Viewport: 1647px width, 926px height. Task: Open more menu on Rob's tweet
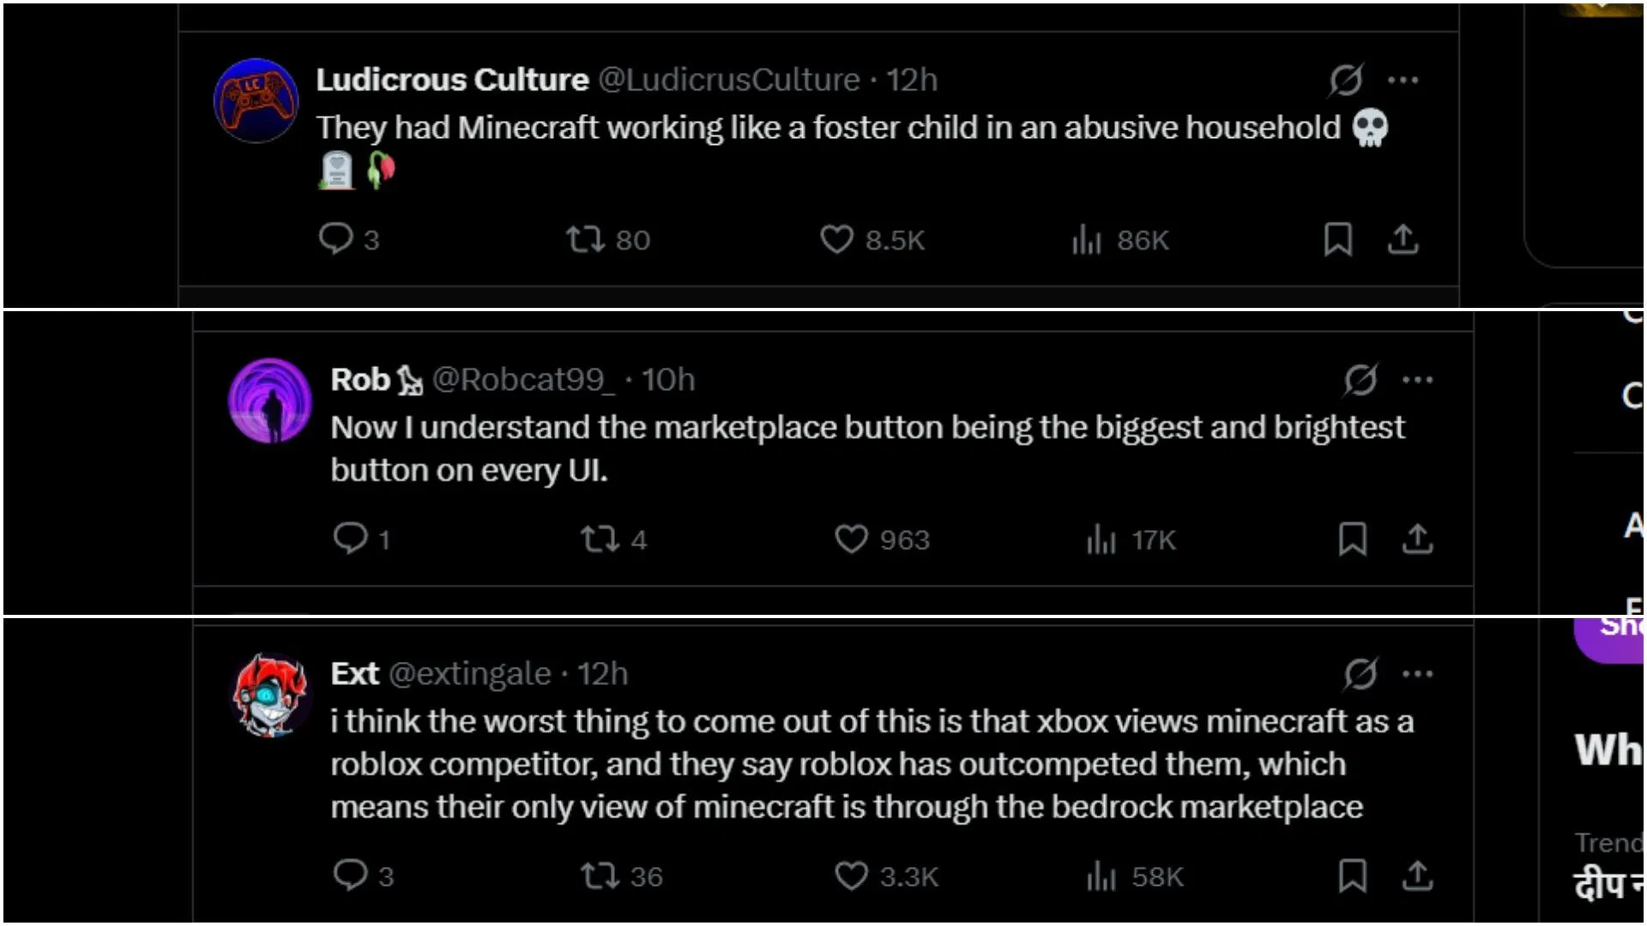tap(1418, 379)
